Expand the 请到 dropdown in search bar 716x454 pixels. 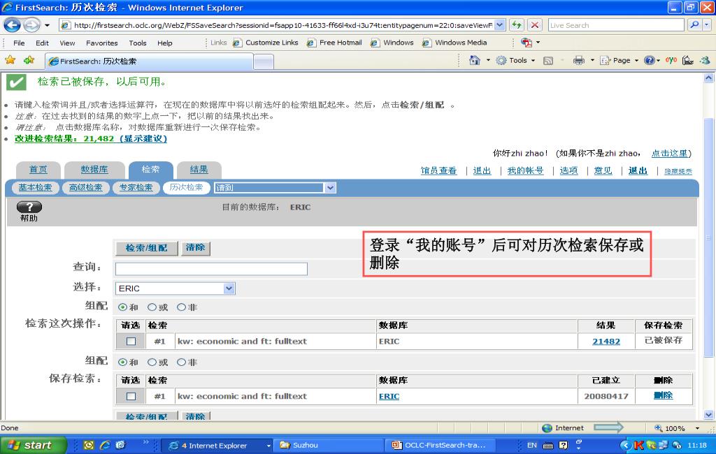pos(331,188)
